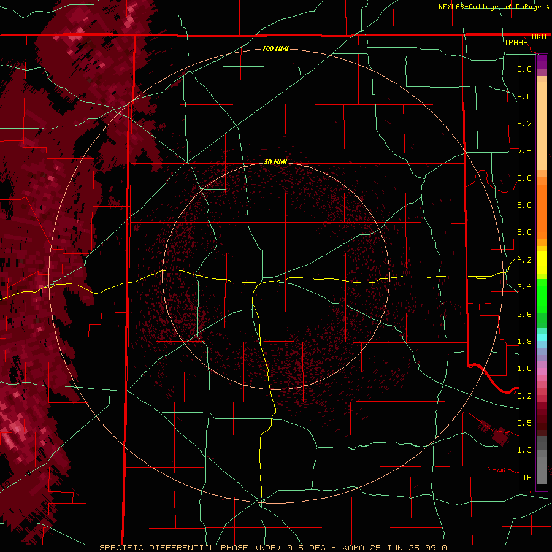Click the 4.2 value on color scale

tap(524, 260)
